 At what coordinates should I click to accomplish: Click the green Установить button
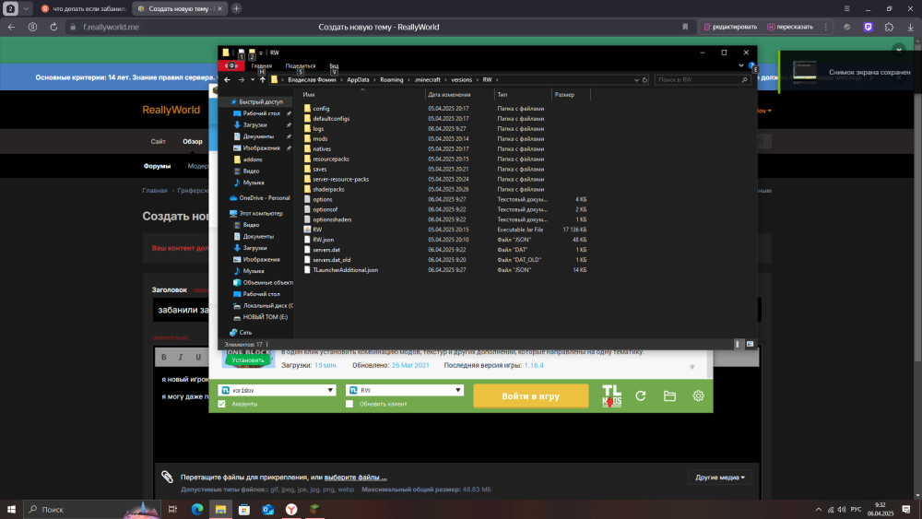pos(247,360)
